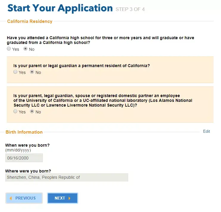Click the Birth Information section heading
Image resolution: width=221 pixels, height=212 pixels.
click(24, 132)
